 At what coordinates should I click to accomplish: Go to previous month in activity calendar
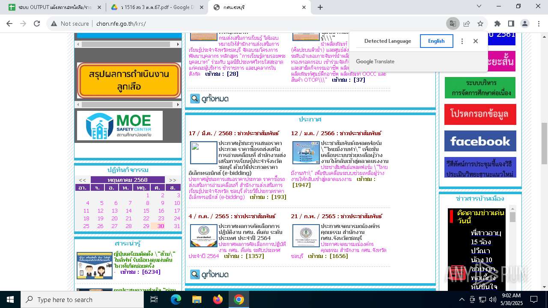(x=82, y=180)
